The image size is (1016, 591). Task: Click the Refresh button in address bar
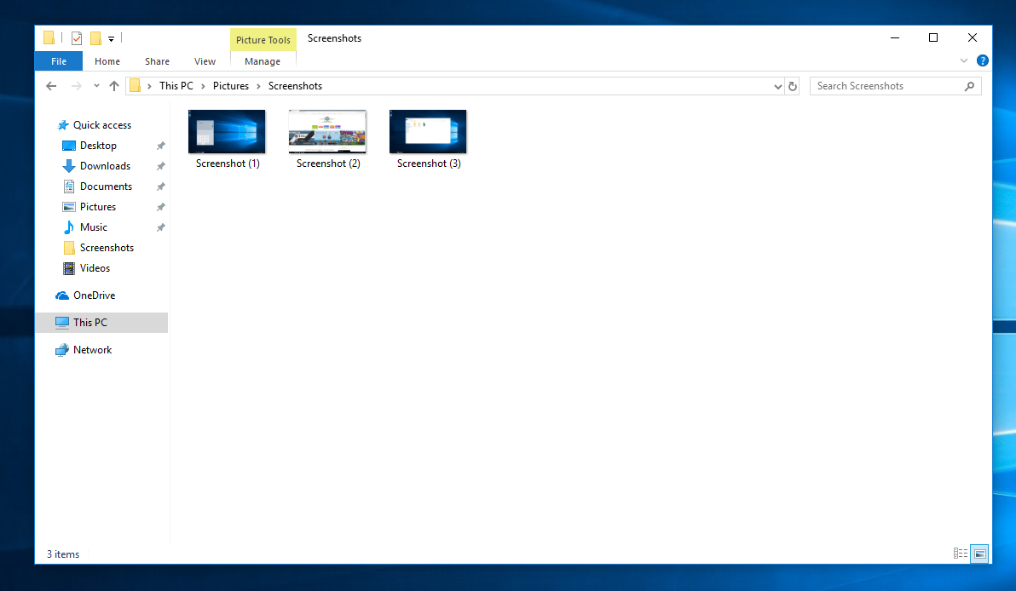tap(793, 85)
